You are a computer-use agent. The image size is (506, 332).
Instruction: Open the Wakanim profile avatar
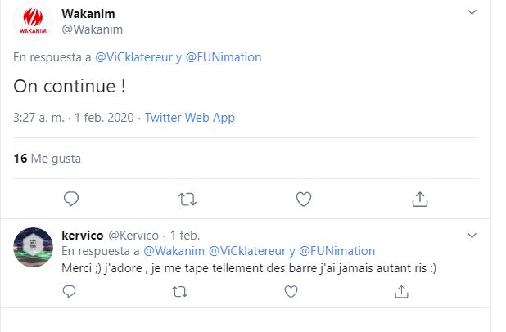pos(34,21)
